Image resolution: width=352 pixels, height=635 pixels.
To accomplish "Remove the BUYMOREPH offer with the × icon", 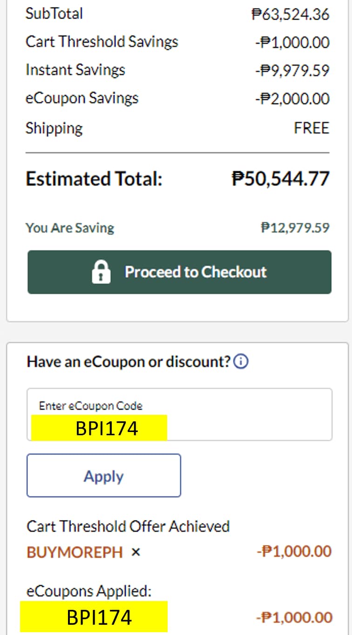I will coord(135,552).
